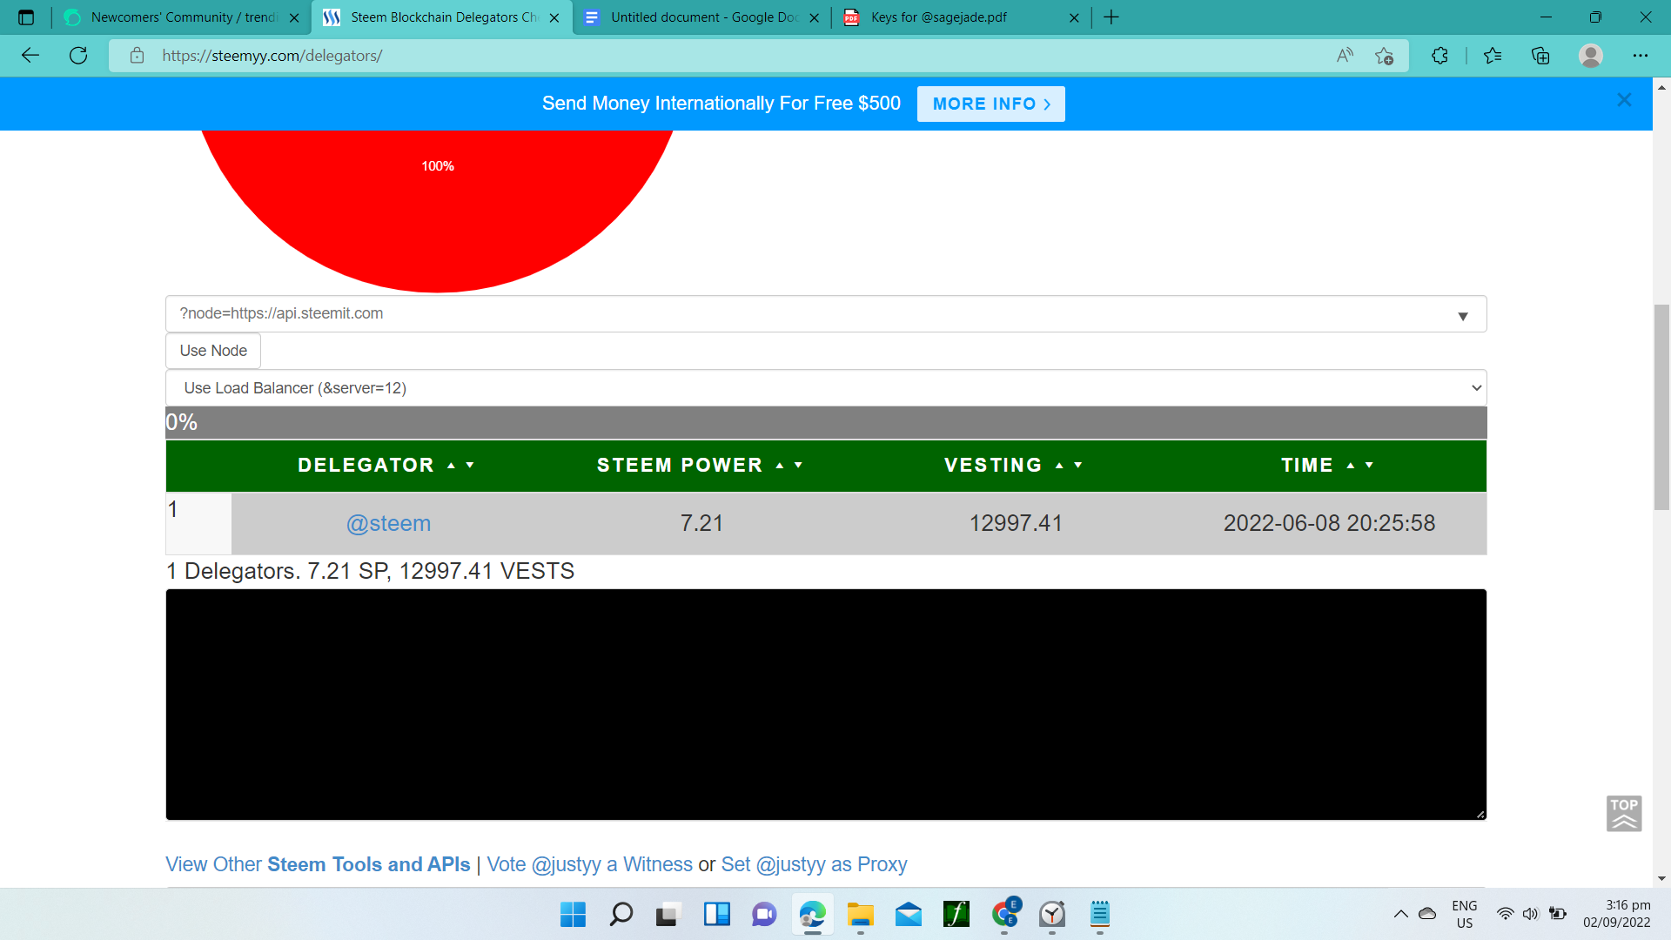Open Windows taskbar search
The width and height of the screenshot is (1671, 940).
point(621,915)
